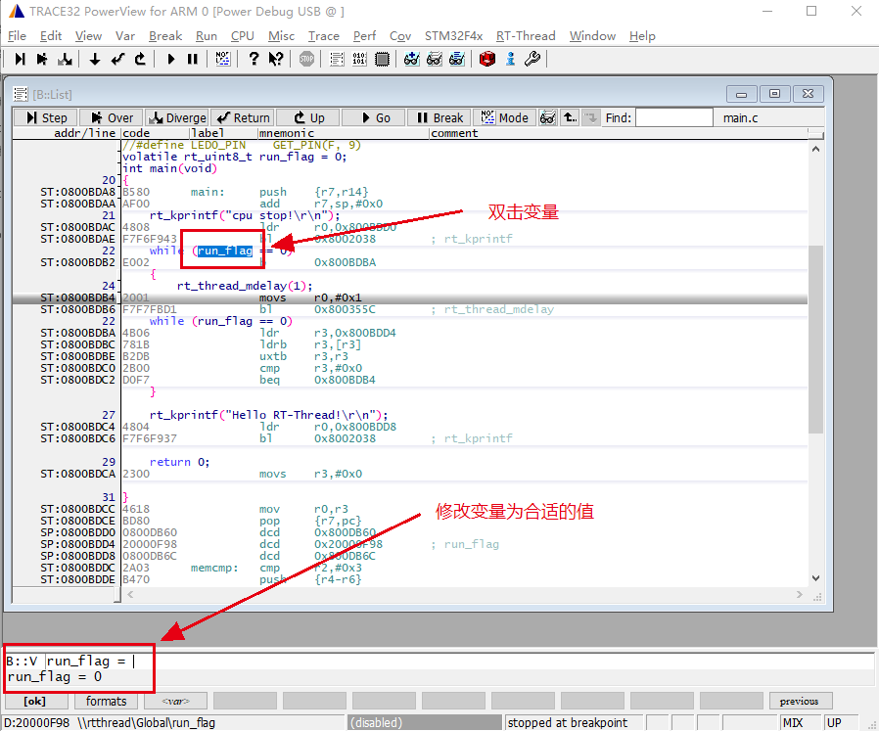Open the RT-Thread menu
This screenshot has width=879, height=731.
pos(526,36)
